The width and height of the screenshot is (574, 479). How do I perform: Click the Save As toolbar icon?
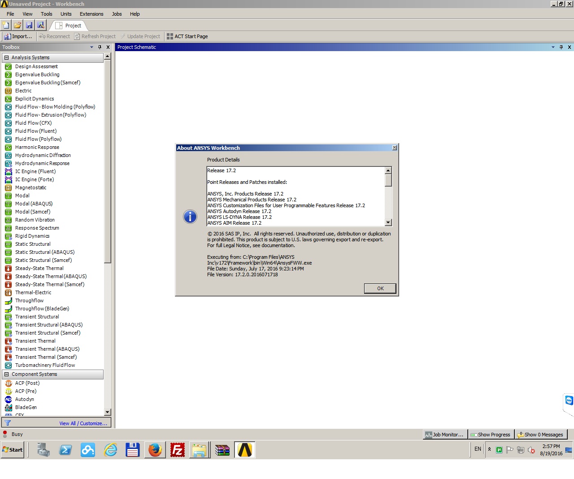coord(40,26)
